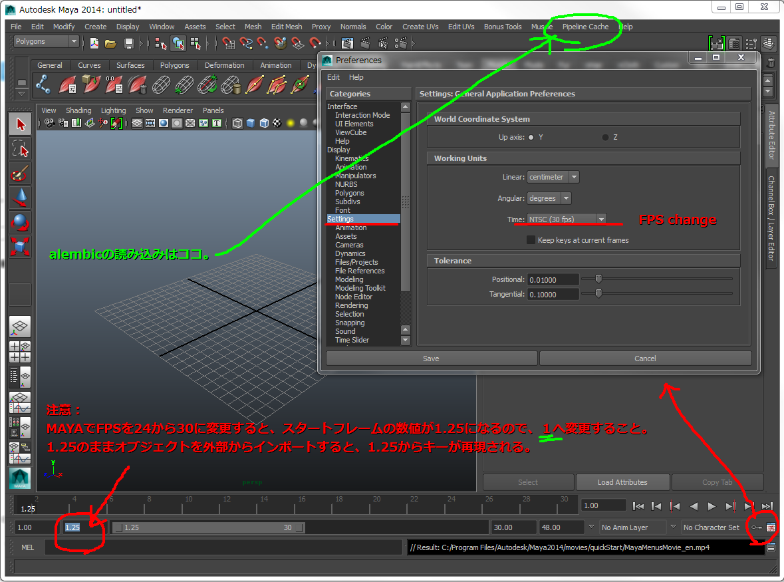Click the render current frame clapboard icon

365,43
